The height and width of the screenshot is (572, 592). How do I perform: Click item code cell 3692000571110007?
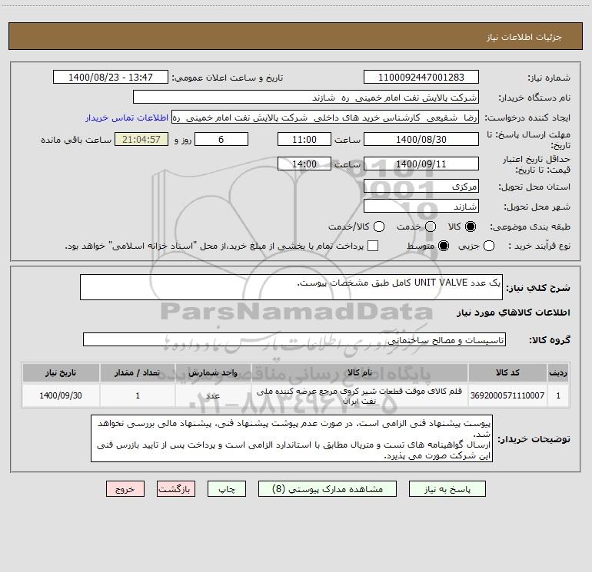tap(507, 395)
